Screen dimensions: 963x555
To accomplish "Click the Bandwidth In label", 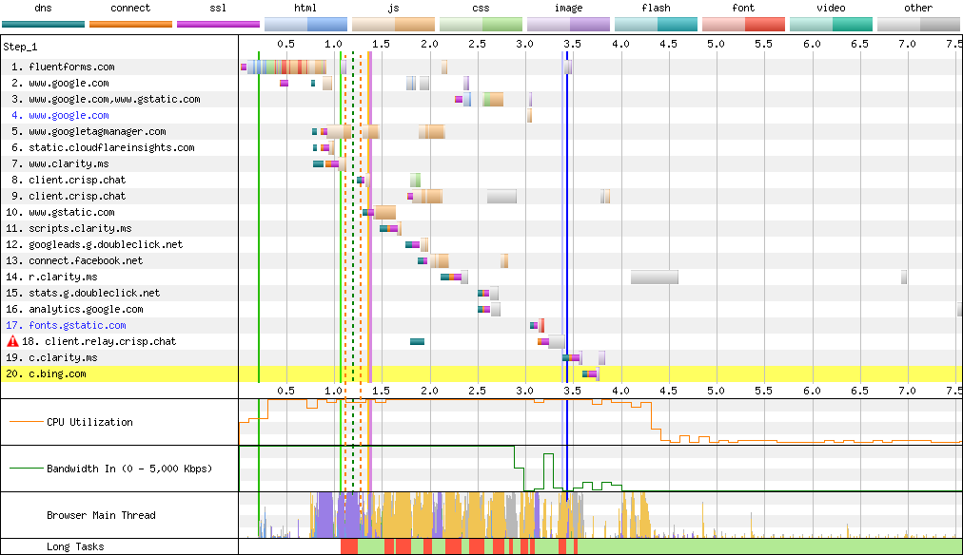I will [x=129, y=469].
